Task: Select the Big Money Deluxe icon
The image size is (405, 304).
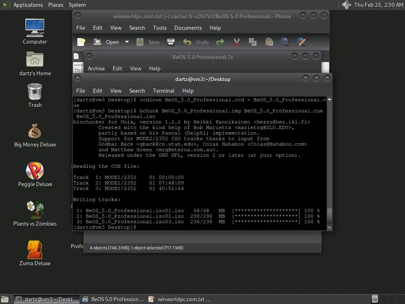Action: [x=35, y=135]
